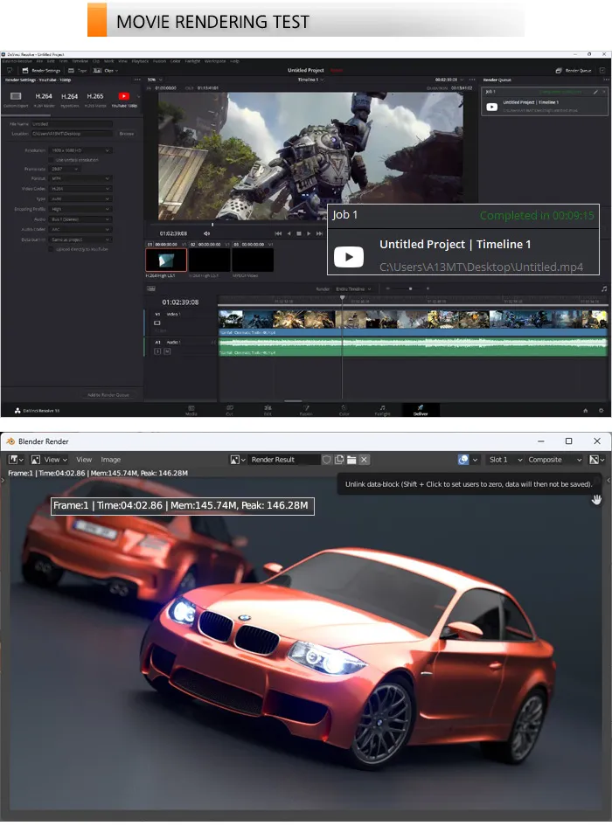Click the new image copy icon
The height and width of the screenshot is (826, 612).
click(339, 460)
